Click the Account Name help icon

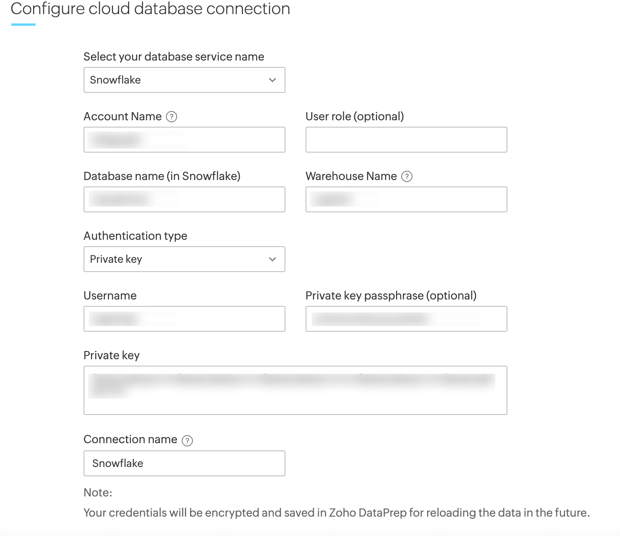coord(172,117)
